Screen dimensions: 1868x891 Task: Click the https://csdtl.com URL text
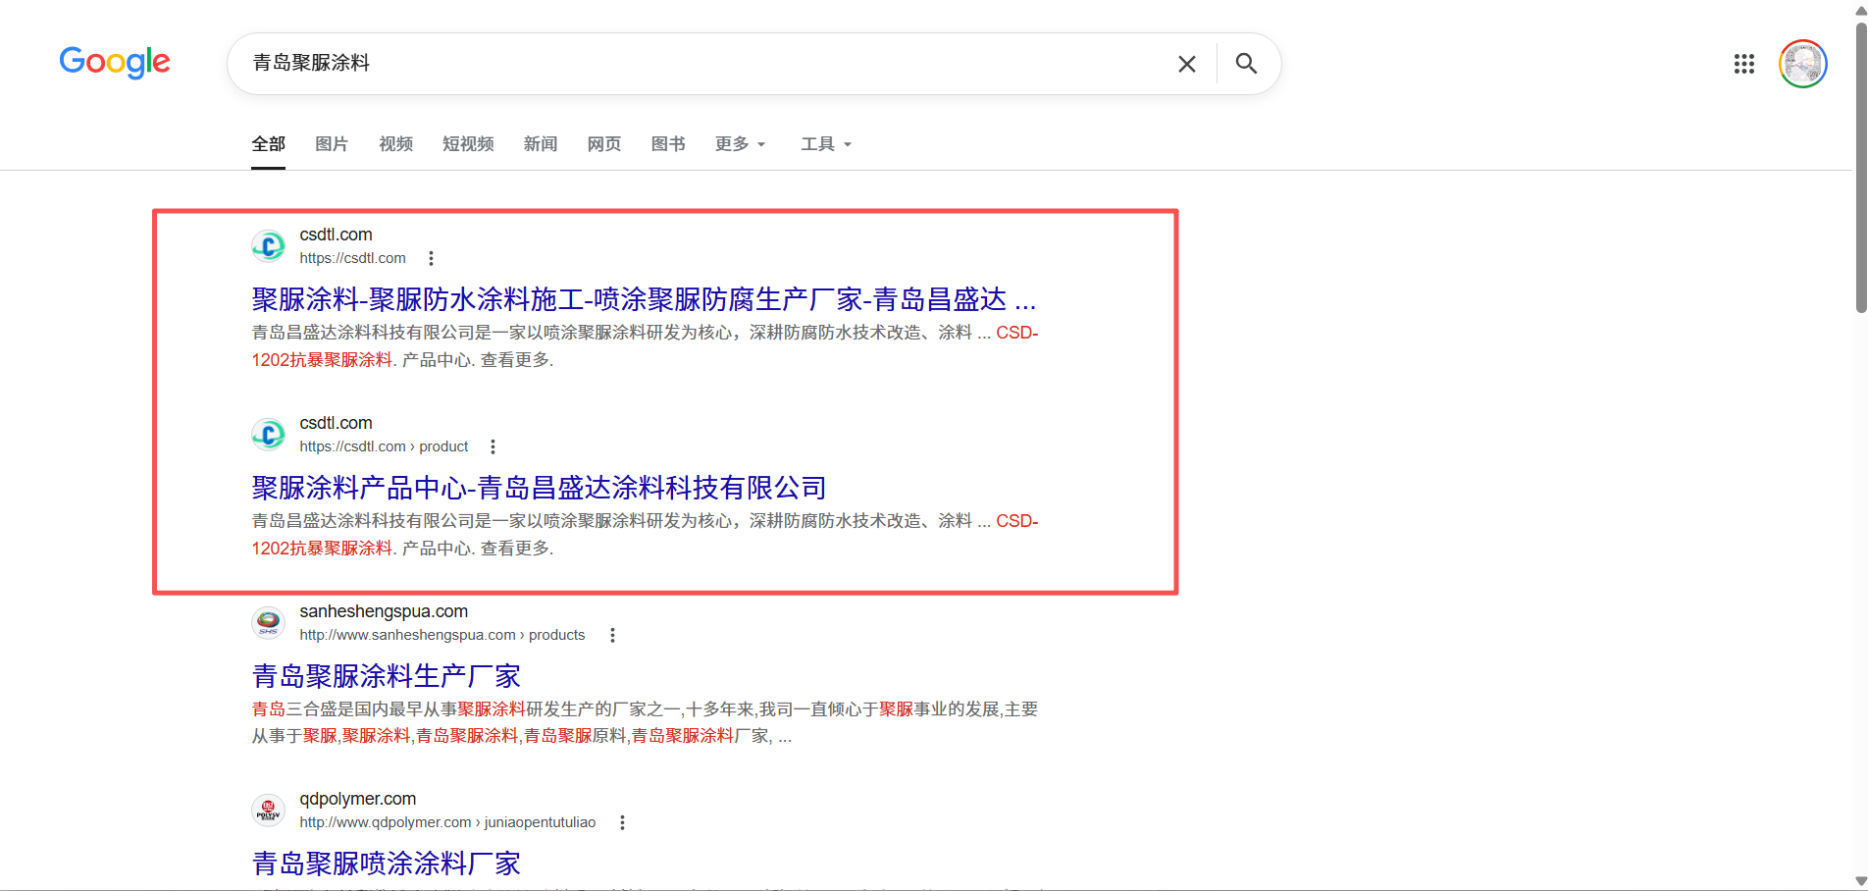tap(352, 258)
